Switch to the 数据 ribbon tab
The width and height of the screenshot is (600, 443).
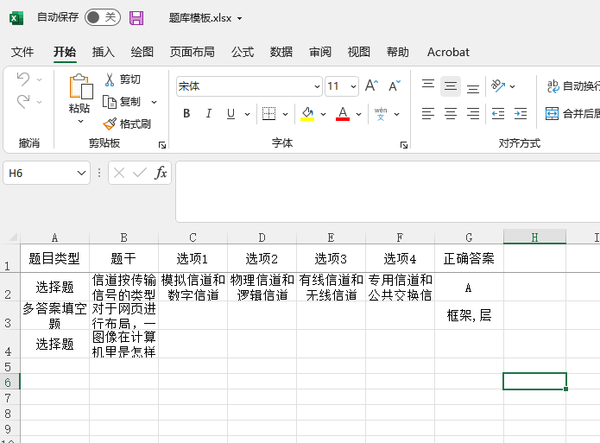click(281, 52)
